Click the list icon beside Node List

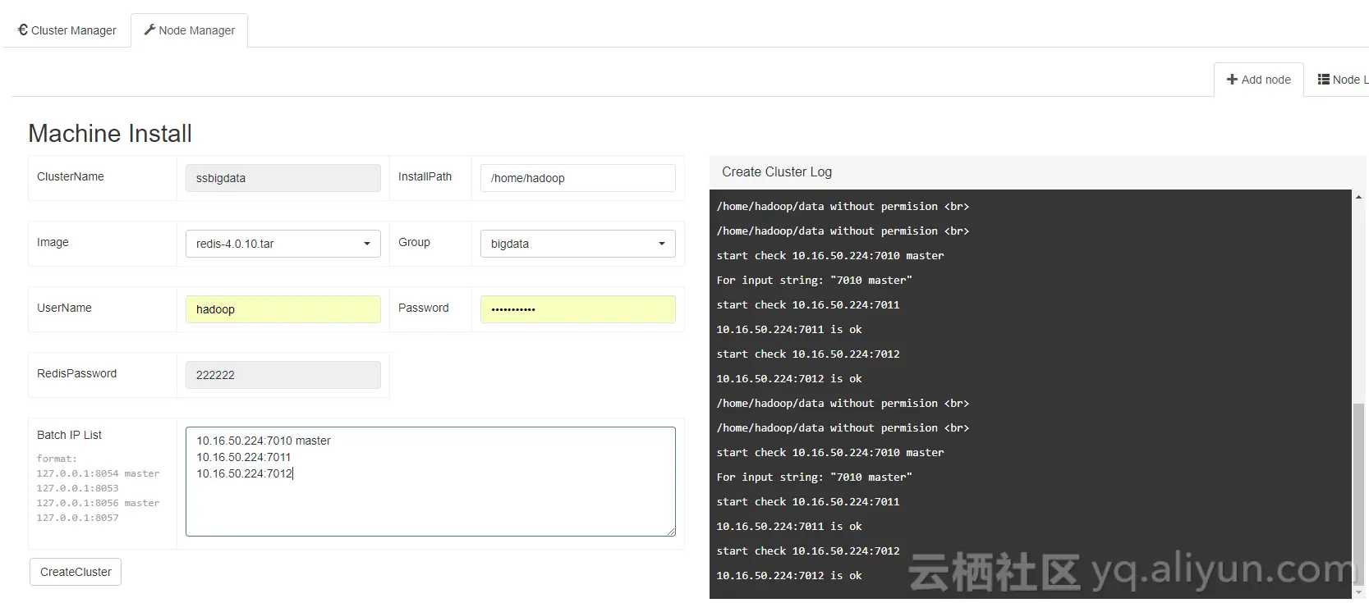pos(1324,80)
